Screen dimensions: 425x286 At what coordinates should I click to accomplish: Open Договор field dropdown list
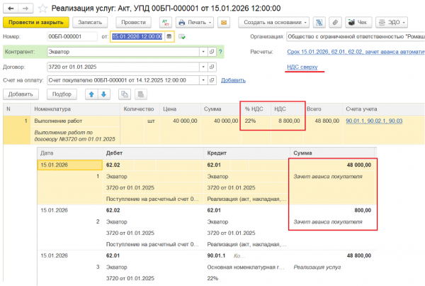[x=202, y=67]
